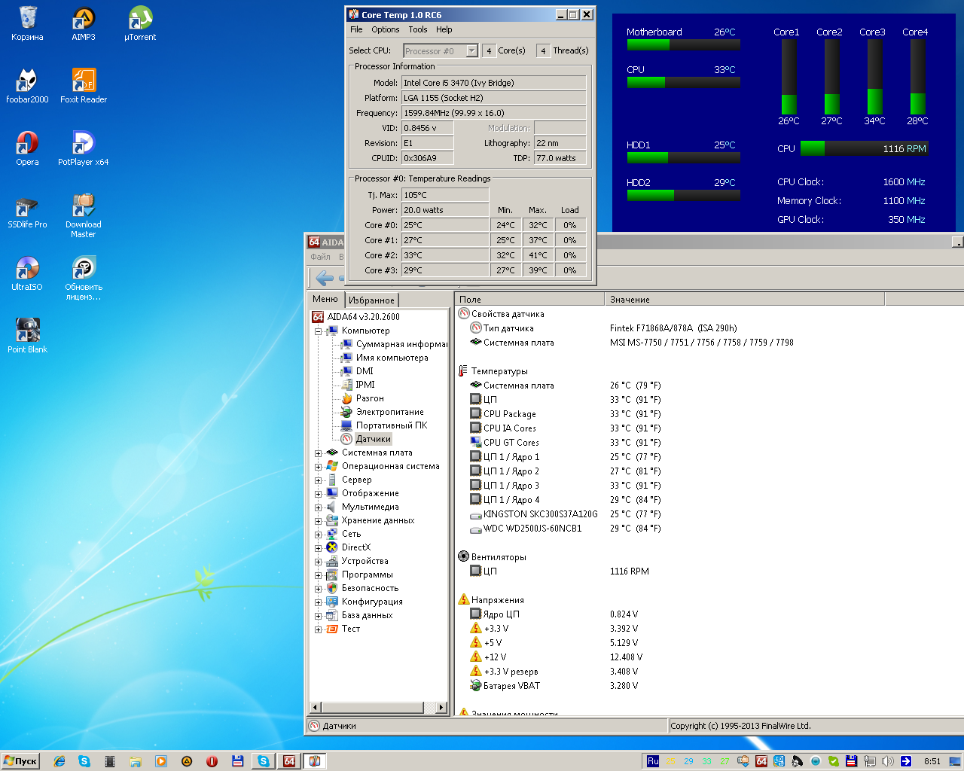Screen dimensions: 964x771
Task: Click the Ru language indicator in the tray
Action: click(x=653, y=761)
